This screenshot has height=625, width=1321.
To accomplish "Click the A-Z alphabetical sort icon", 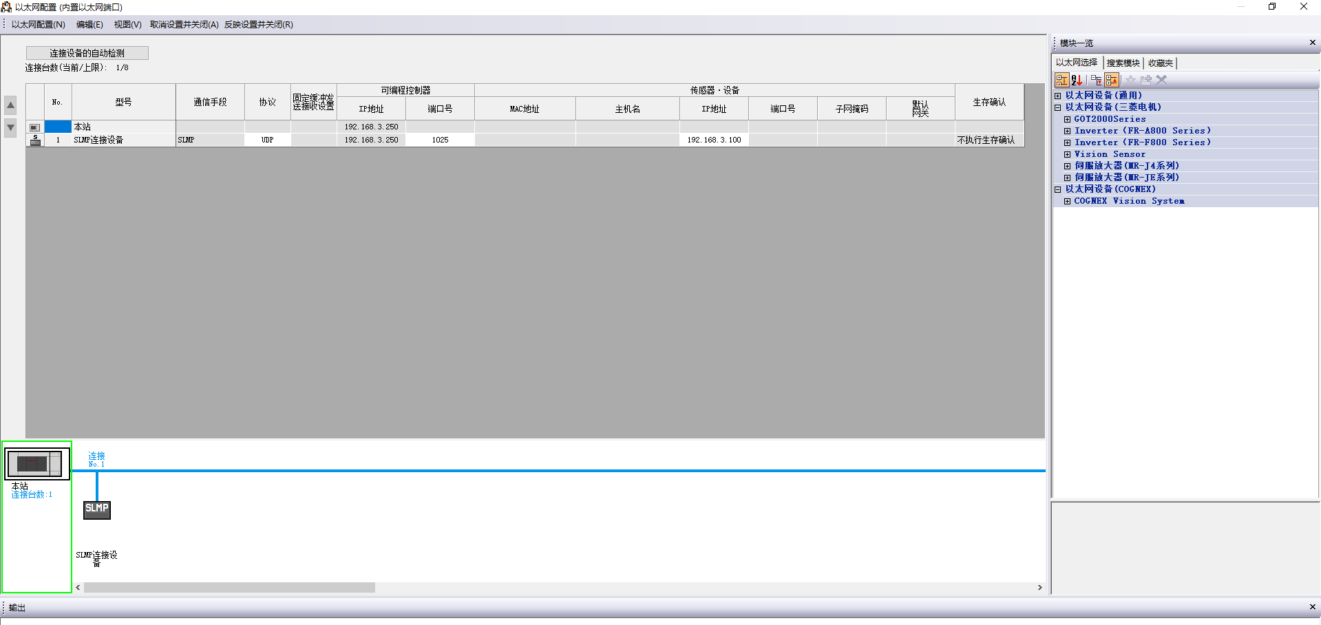I will click(1077, 80).
